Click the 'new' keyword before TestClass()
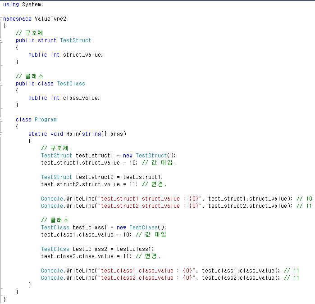This screenshot has width=315, height=304. 121,228
